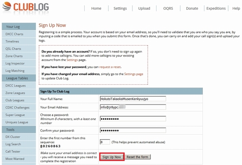The width and height of the screenshot is (242, 165).
Task: Click the sequence 80260863
Action: point(50,146)
